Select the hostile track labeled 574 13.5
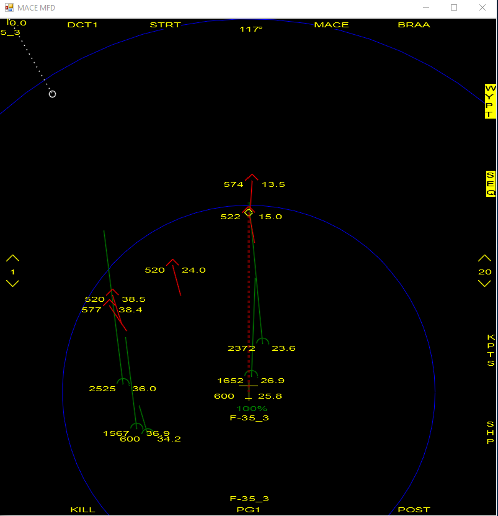Image resolution: width=498 pixels, height=516 pixels. coord(252,178)
